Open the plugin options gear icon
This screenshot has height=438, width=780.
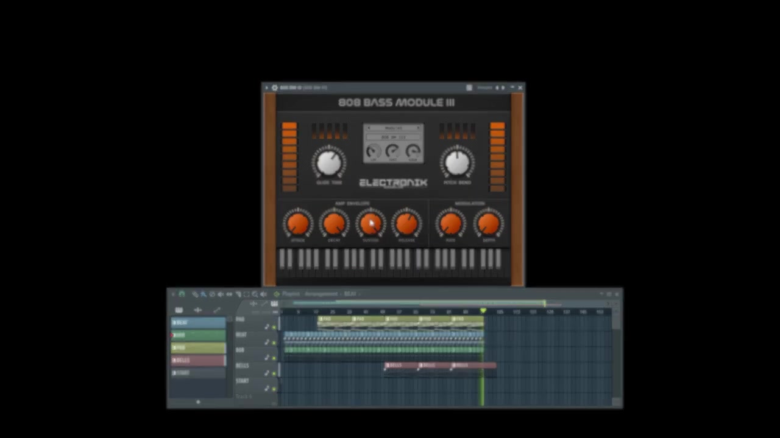[274, 88]
